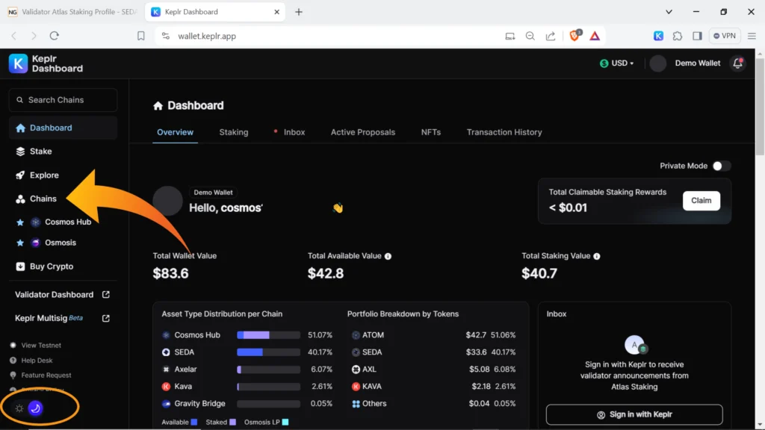Focus the Search Chains input field
765x430 pixels.
(x=63, y=100)
